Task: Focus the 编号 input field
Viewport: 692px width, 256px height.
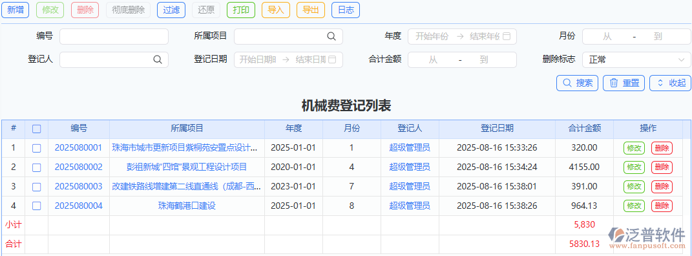Action: click(114, 36)
